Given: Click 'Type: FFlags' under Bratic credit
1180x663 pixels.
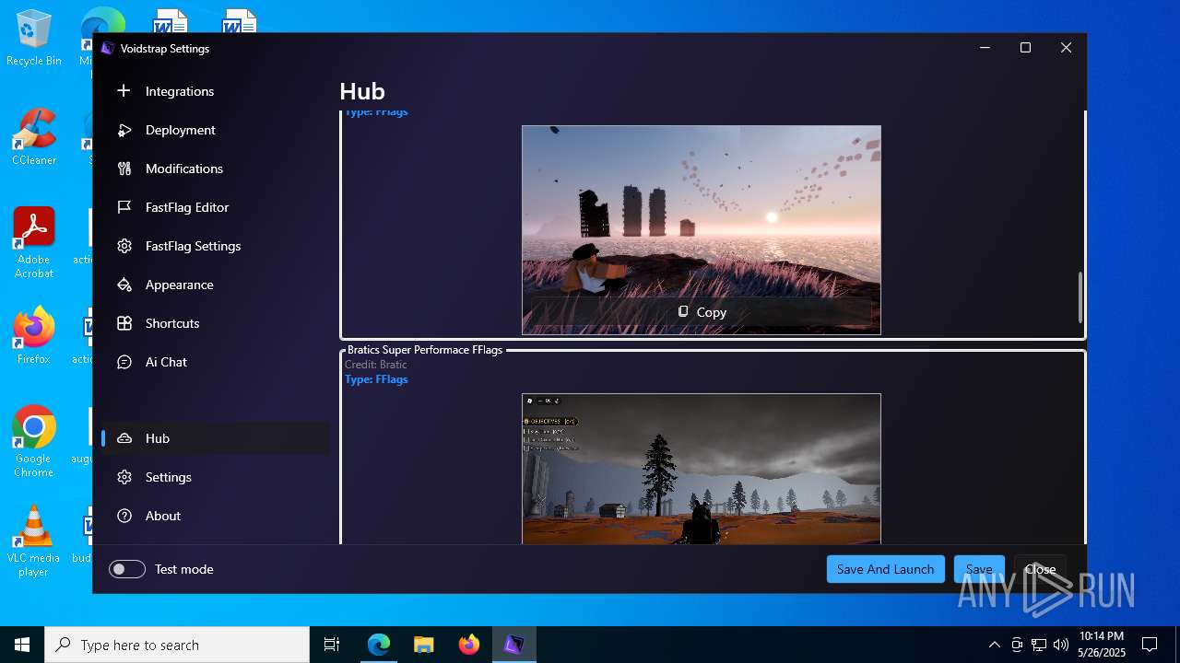Looking at the screenshot, I should point(376,379).
